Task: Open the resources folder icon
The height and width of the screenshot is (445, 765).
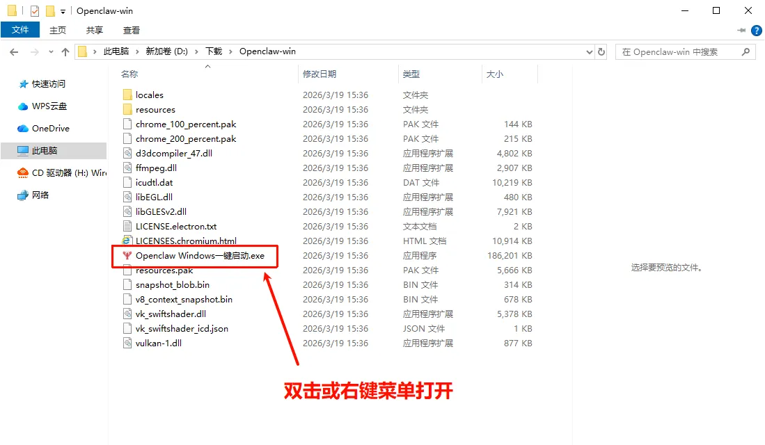Action: pos(127,109)
